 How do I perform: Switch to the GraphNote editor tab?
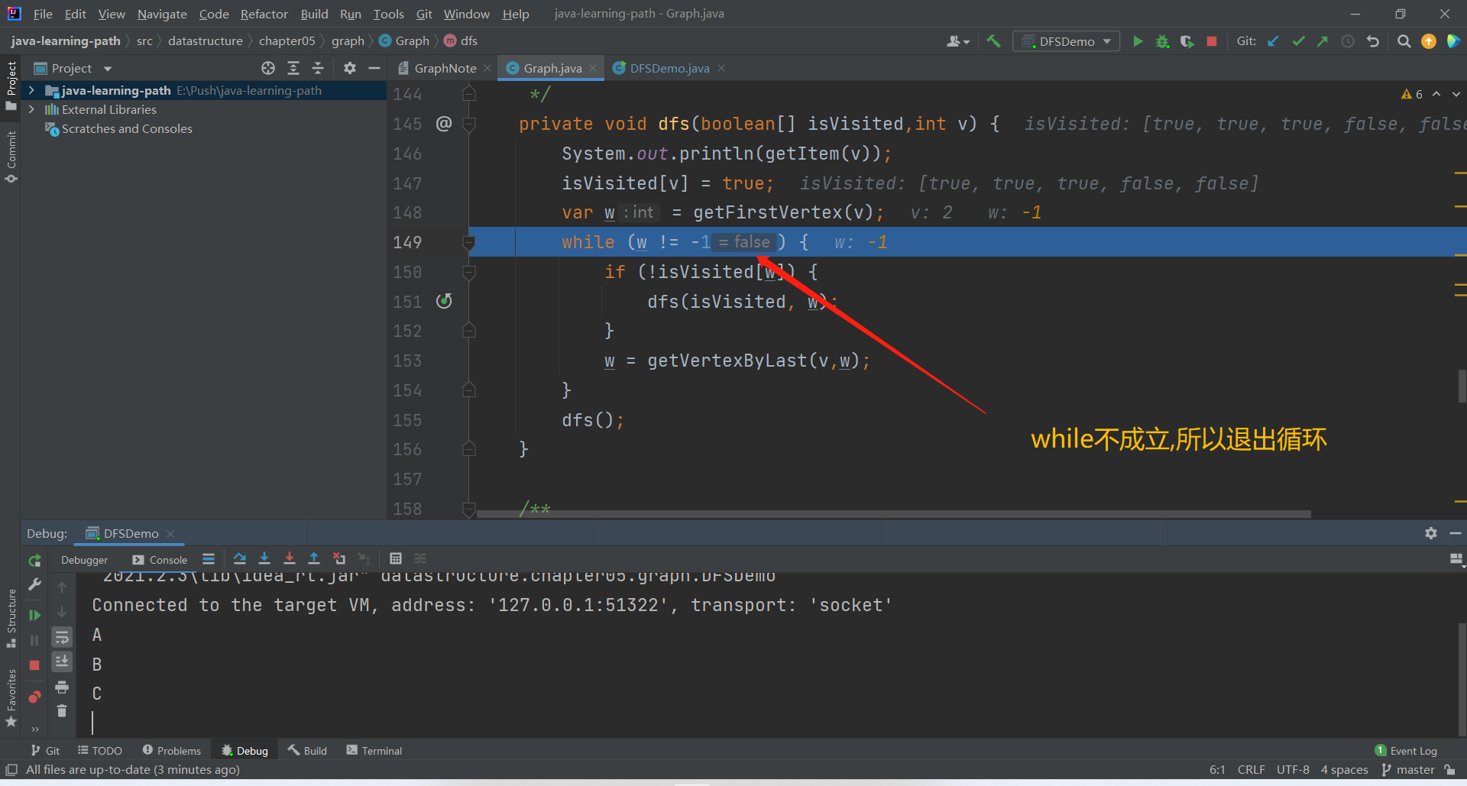click(445, 68)
